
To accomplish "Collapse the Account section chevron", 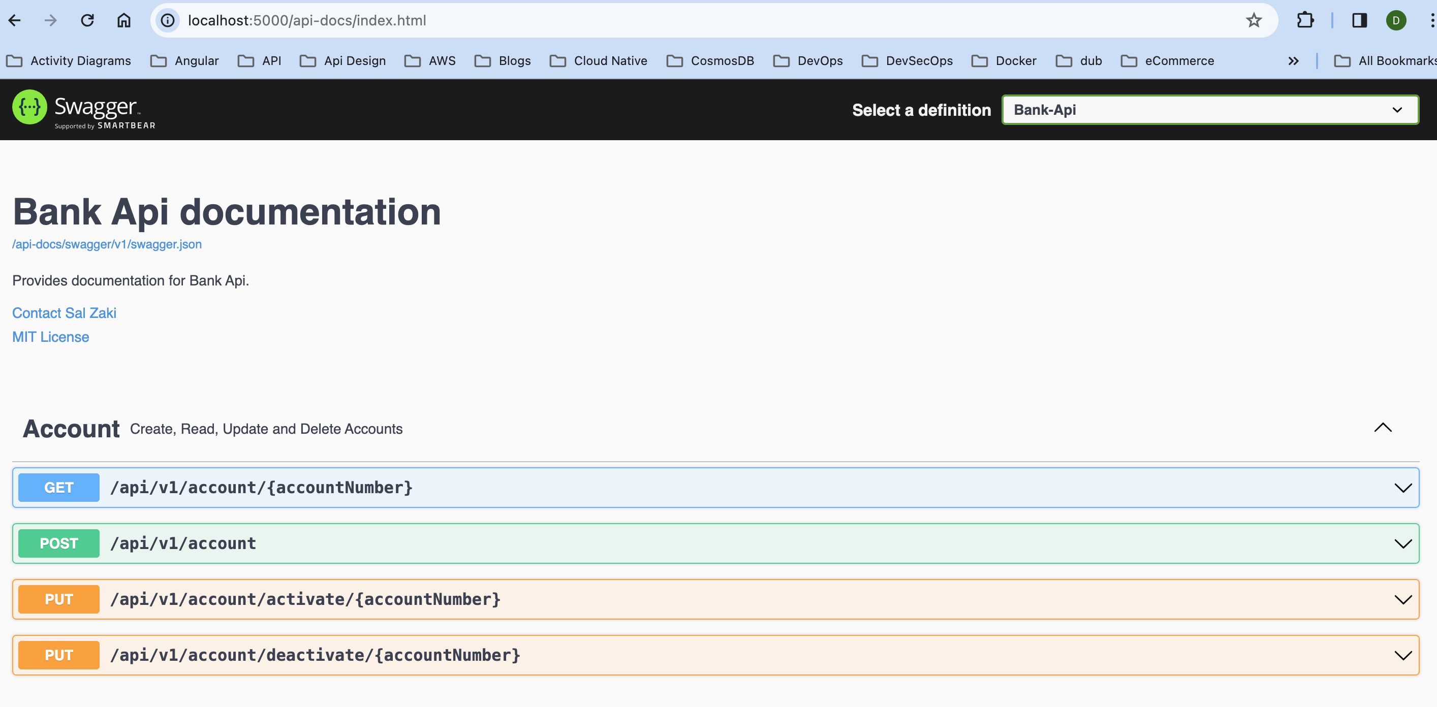I will click(x=1382, y=428).
